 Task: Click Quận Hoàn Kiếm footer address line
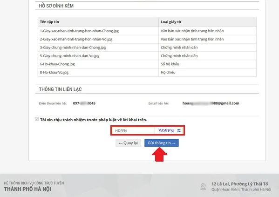241,190
